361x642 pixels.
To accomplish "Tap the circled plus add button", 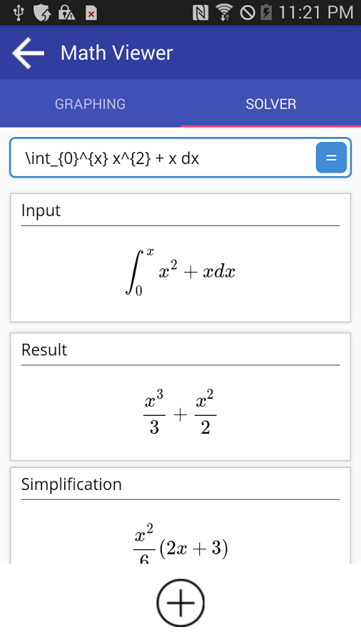I will [180, 603].
